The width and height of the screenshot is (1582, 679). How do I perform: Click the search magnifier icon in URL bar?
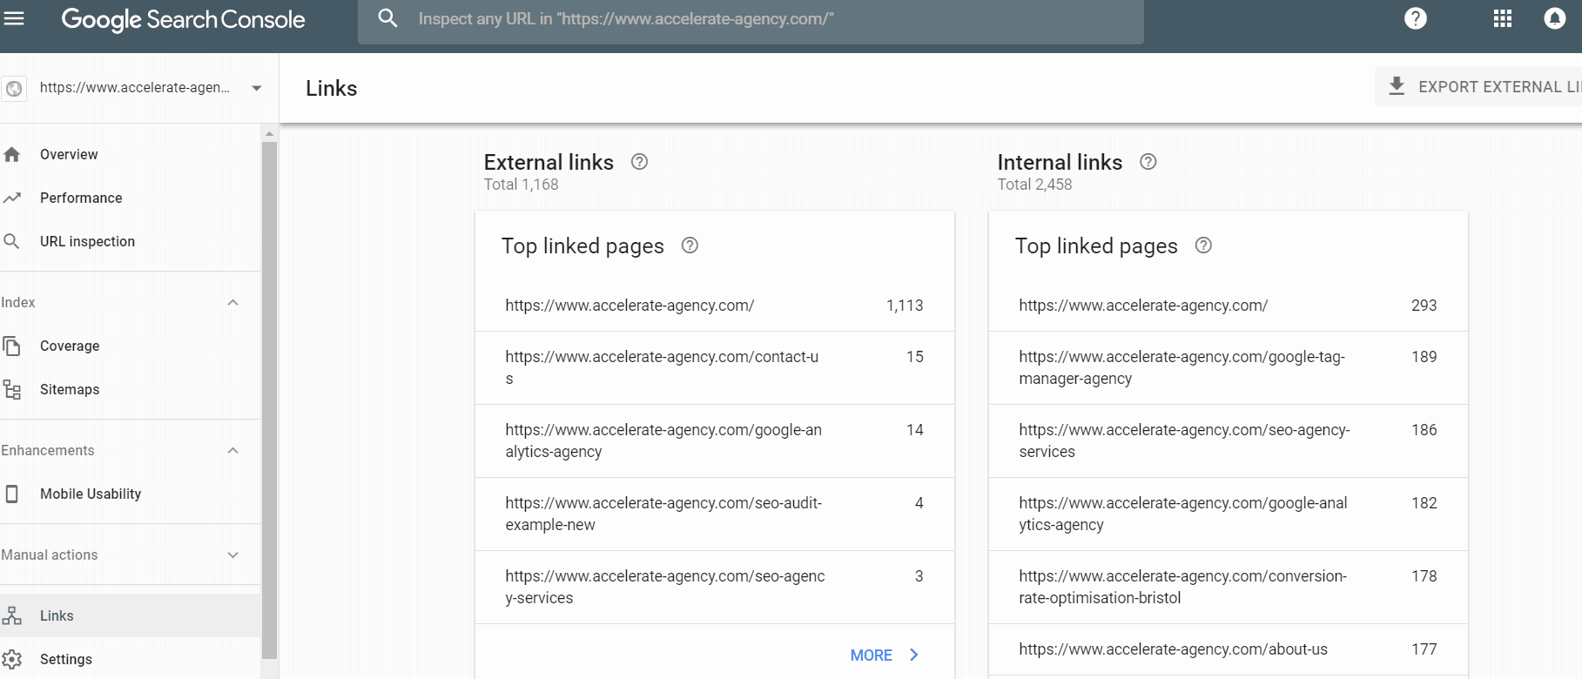(388, 18)
